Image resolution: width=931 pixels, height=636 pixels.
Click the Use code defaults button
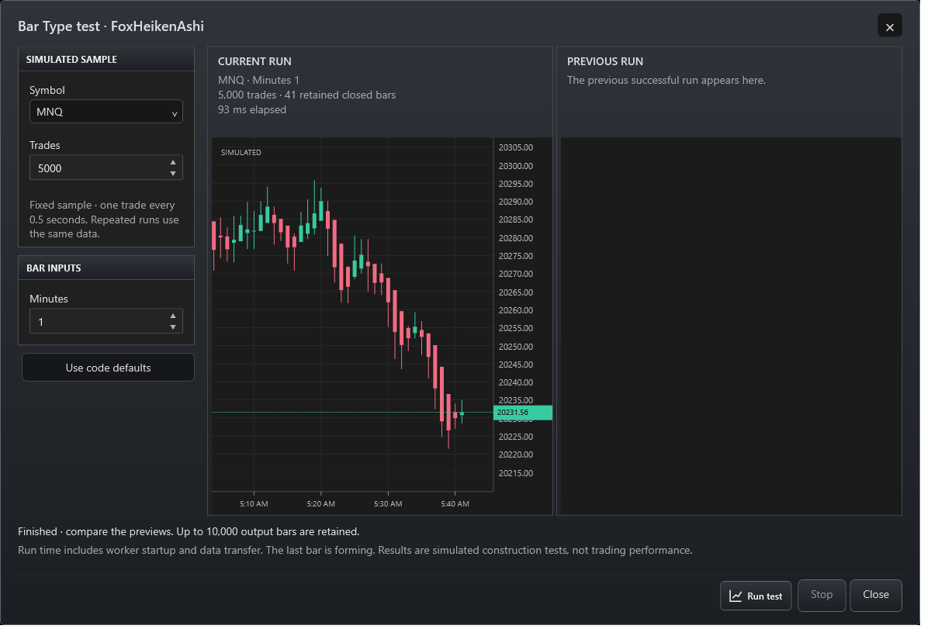click(x=108, y=368)
